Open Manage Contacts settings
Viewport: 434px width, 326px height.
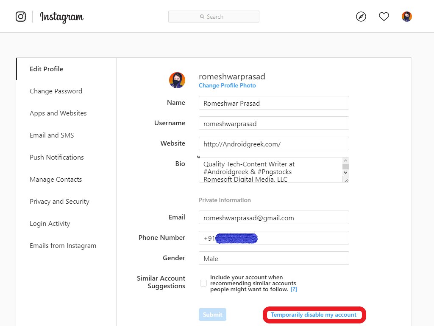pos(56,180)
